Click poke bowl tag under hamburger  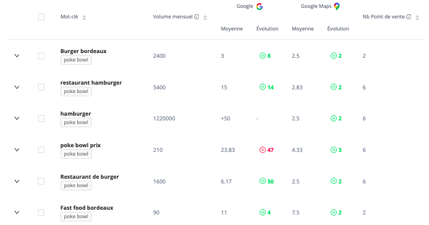coord(76,122)
